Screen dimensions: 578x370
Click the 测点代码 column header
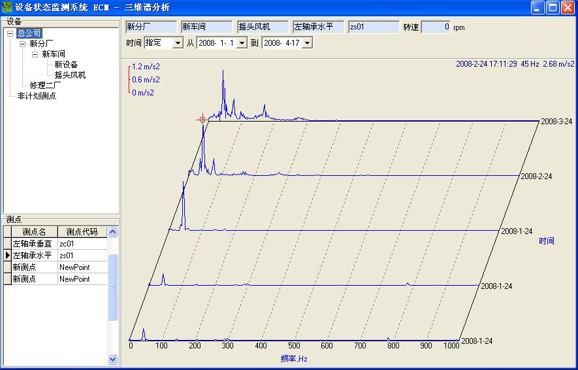click(82, 232)
